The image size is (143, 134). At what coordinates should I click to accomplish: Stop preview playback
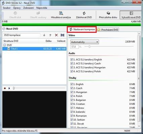5,88
